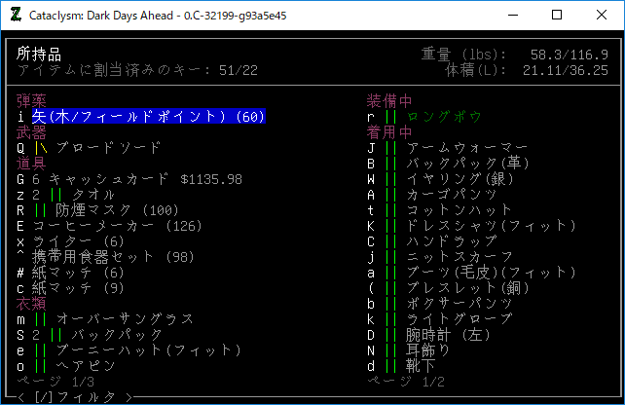Screen dimensions: 625x405
Task: Click the 弾薬 category header
Action: click(x=31, y=101)
